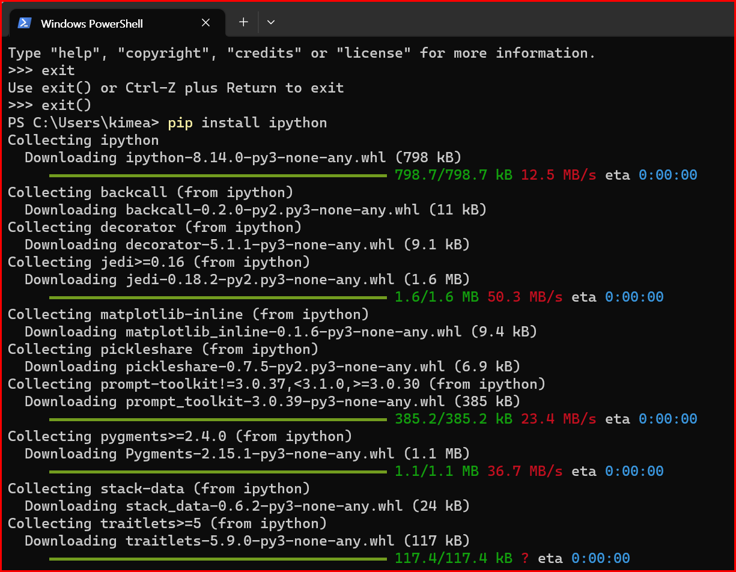The width and height of the screenshot is (736, 572).
Task: Click the 117.4/117.4 kB size text
Action: click(454, 558)
